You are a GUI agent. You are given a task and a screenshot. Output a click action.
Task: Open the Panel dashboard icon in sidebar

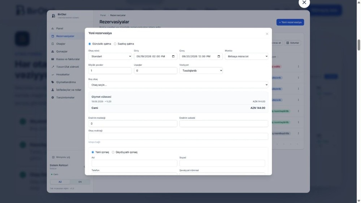click(52, 28)
